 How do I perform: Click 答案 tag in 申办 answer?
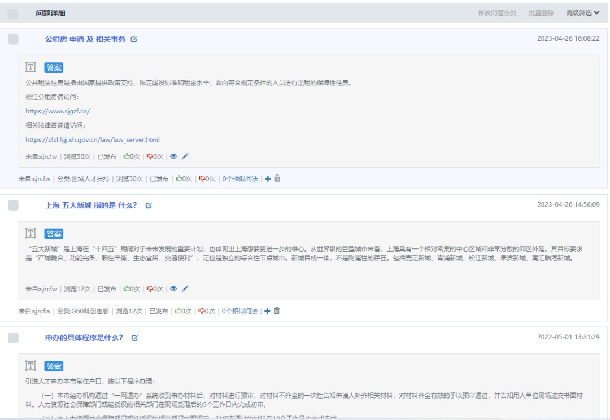[54, 366]
